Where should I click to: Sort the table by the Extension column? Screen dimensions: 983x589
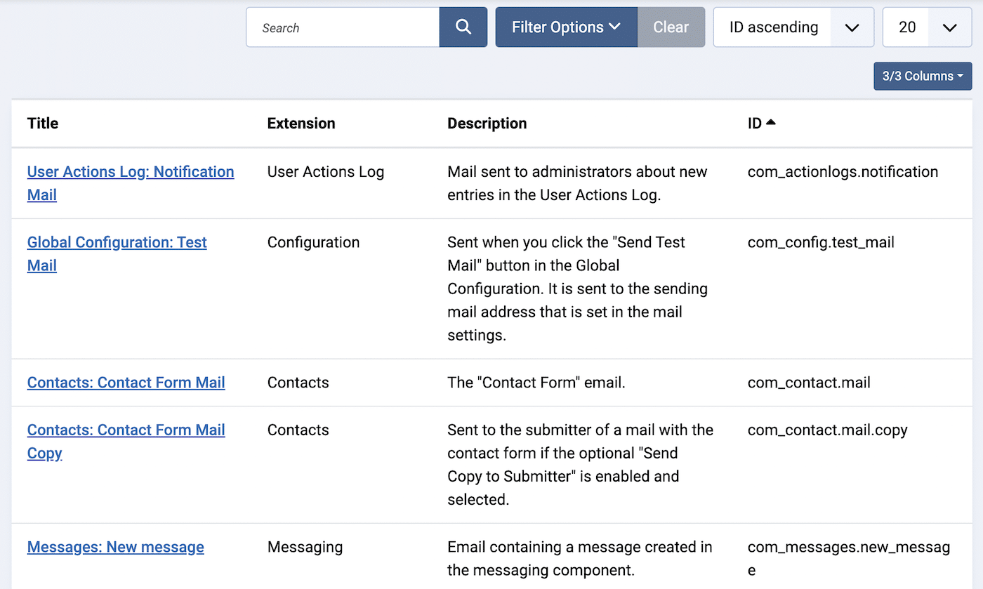pos(301,123)
